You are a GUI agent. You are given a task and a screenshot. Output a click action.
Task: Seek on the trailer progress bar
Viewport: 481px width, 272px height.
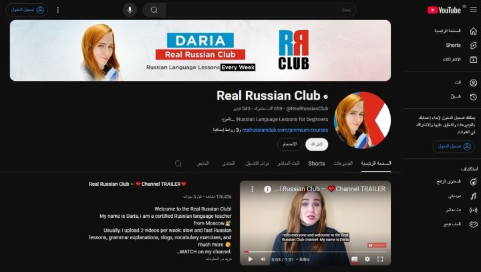315,252
